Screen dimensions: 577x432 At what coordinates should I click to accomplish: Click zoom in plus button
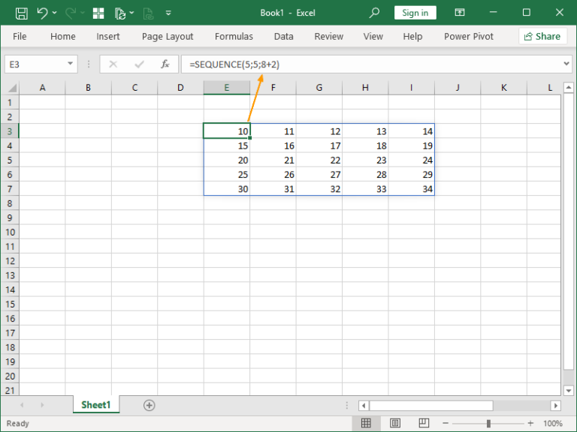click(x=530, y=423)
